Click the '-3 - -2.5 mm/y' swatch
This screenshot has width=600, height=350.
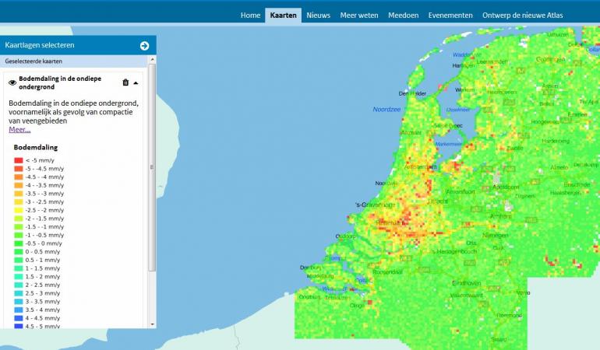[19, 201]
